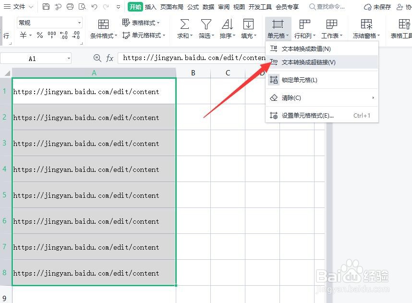Click the zoom magnifier icon beside formula bar
This screenshot has width=412, height=303.
pyautogui.click(x=97, y=58)
